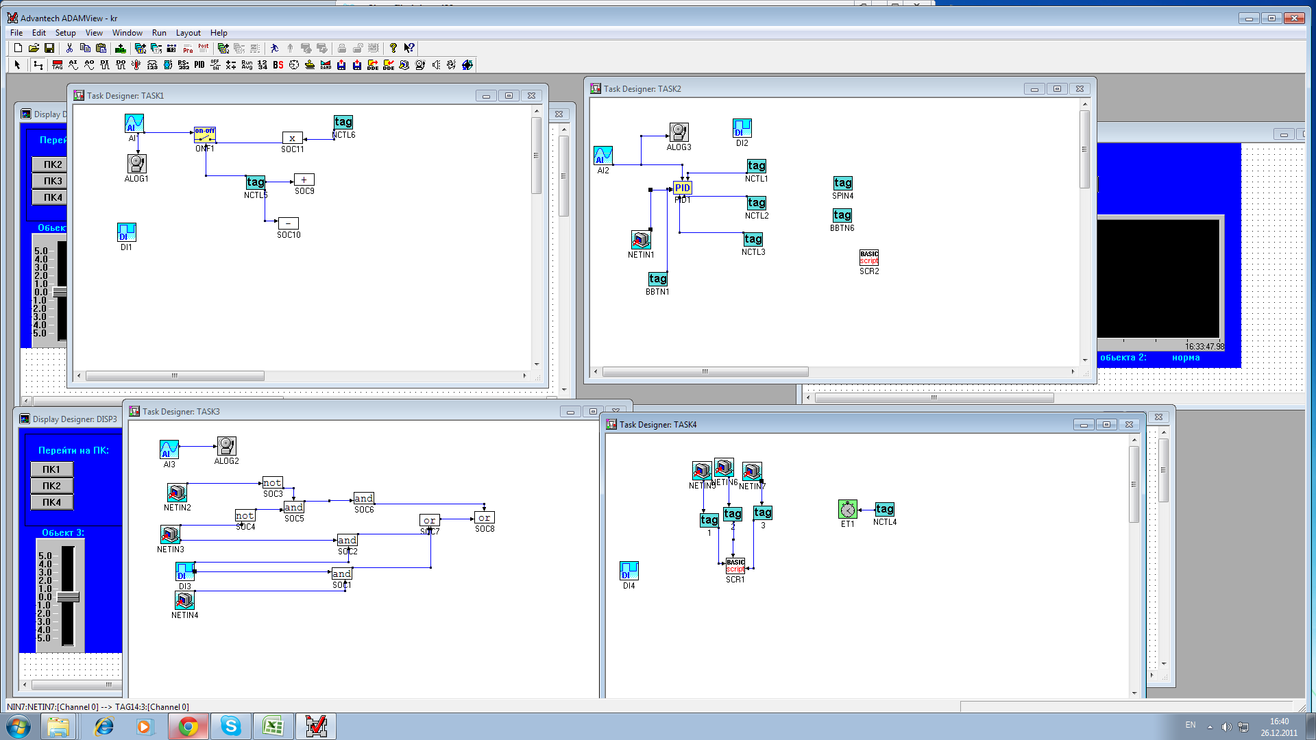Click the EN language indicator in tray
Screen dimensions: 1316x740
coord(1191,725)
